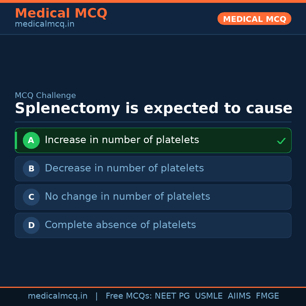Screen dimensions: 306x306
Task: Click the circled letter B badge
Action: [x=31, y=169]
